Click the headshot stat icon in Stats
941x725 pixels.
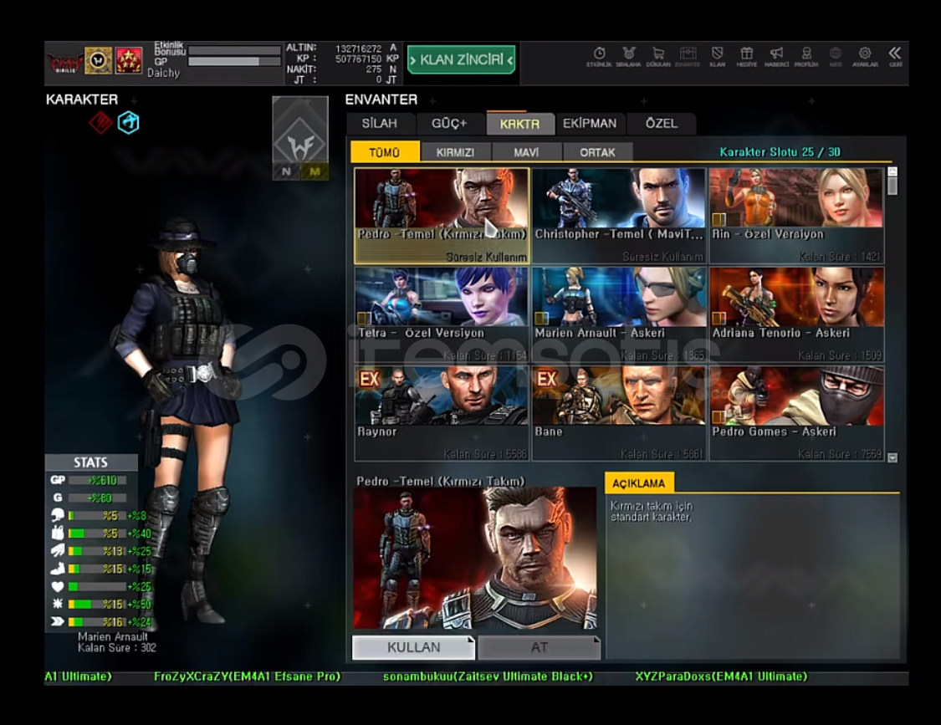click(x=58, y=516)
